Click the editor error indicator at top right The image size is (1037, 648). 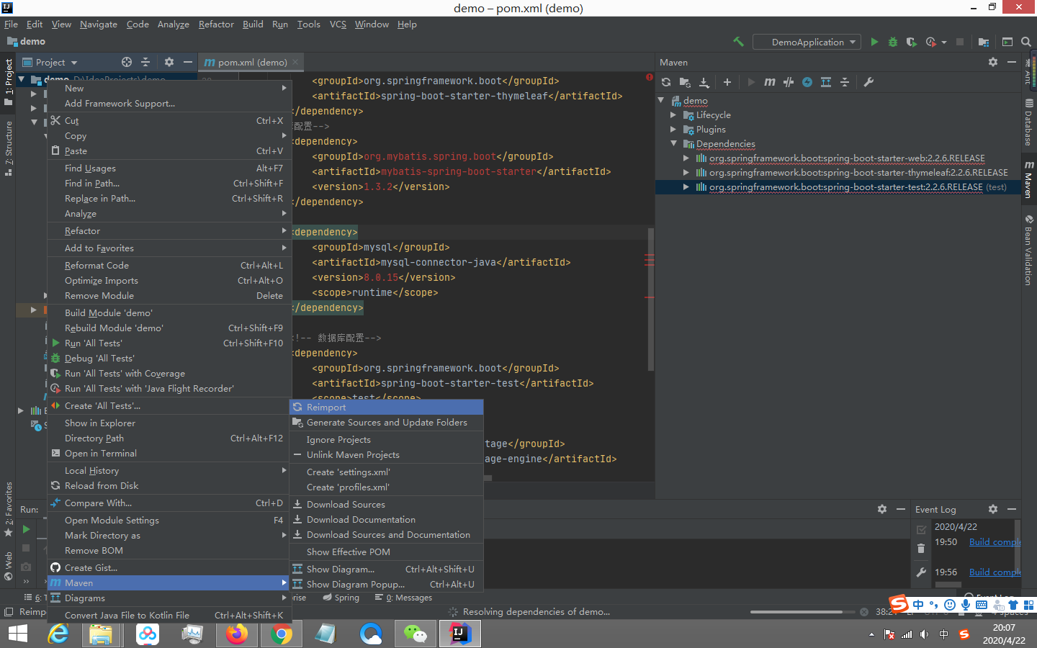650,77
